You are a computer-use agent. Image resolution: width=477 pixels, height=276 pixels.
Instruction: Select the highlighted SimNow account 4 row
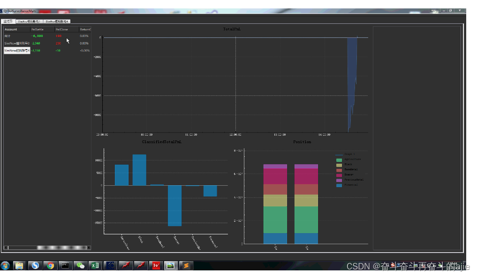coord(47,51)
